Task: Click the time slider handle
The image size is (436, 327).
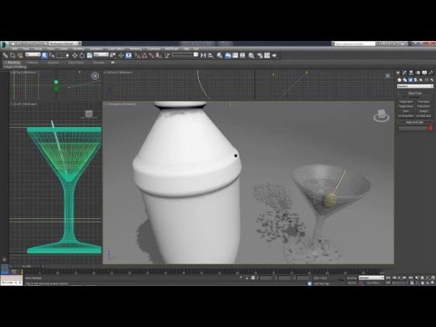Action: (26, 266)
